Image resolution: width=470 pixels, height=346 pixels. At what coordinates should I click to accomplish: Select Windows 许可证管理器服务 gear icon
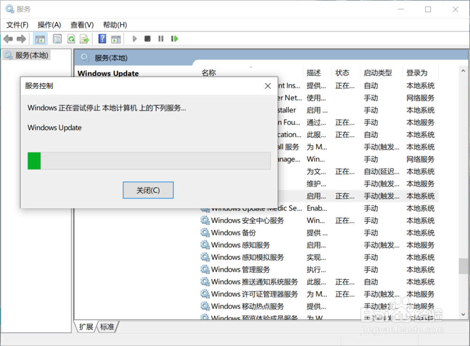click(205, 294)
